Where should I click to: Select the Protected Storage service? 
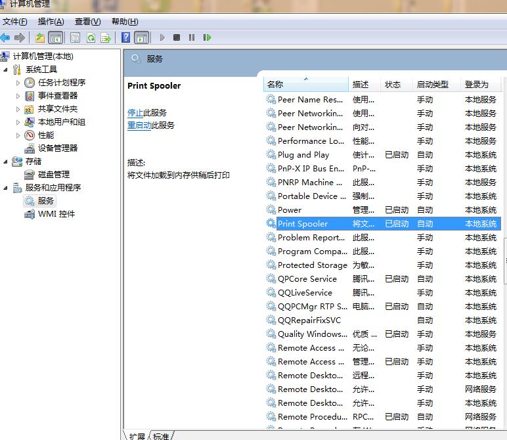pyautogui.click(x=382, y=265)
